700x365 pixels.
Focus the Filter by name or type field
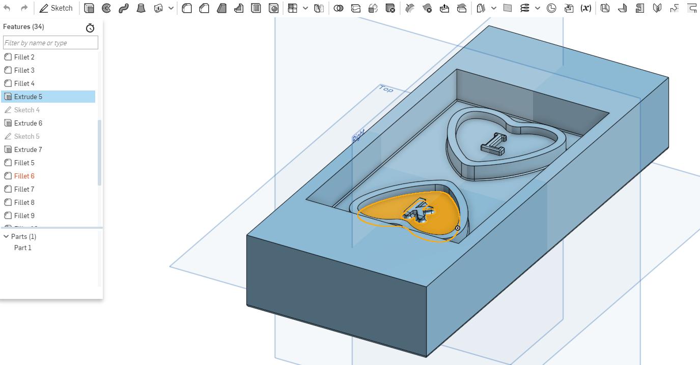[50, 43]
